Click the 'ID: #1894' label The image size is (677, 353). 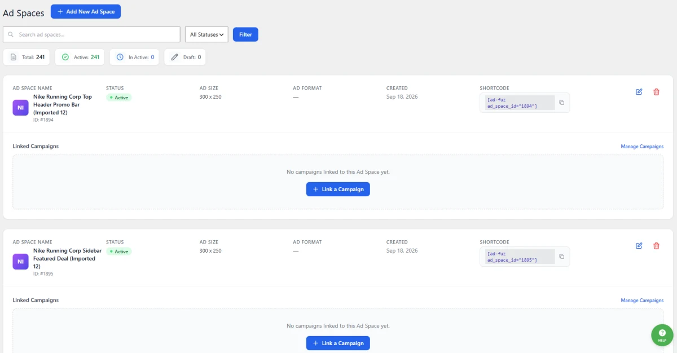43,120
